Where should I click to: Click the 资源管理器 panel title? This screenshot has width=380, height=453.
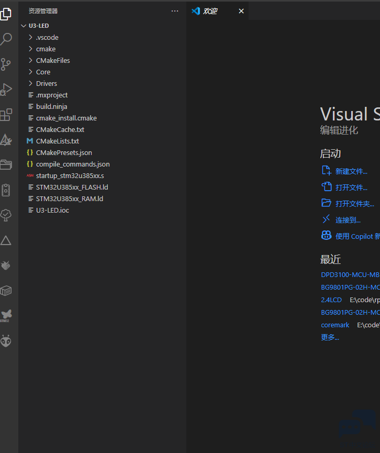coord(43,11)
